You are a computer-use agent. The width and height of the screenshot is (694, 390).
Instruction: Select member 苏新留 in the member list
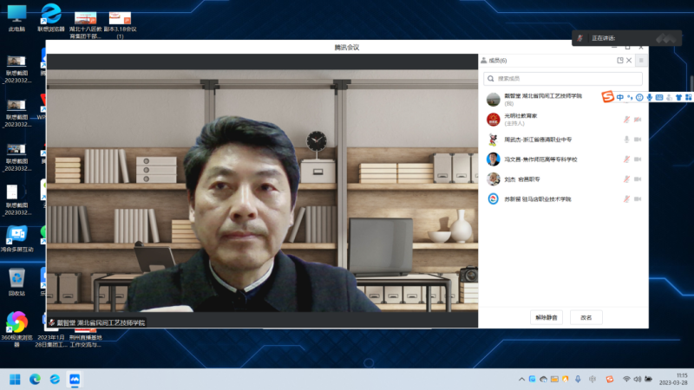click(x=563, y=199)
